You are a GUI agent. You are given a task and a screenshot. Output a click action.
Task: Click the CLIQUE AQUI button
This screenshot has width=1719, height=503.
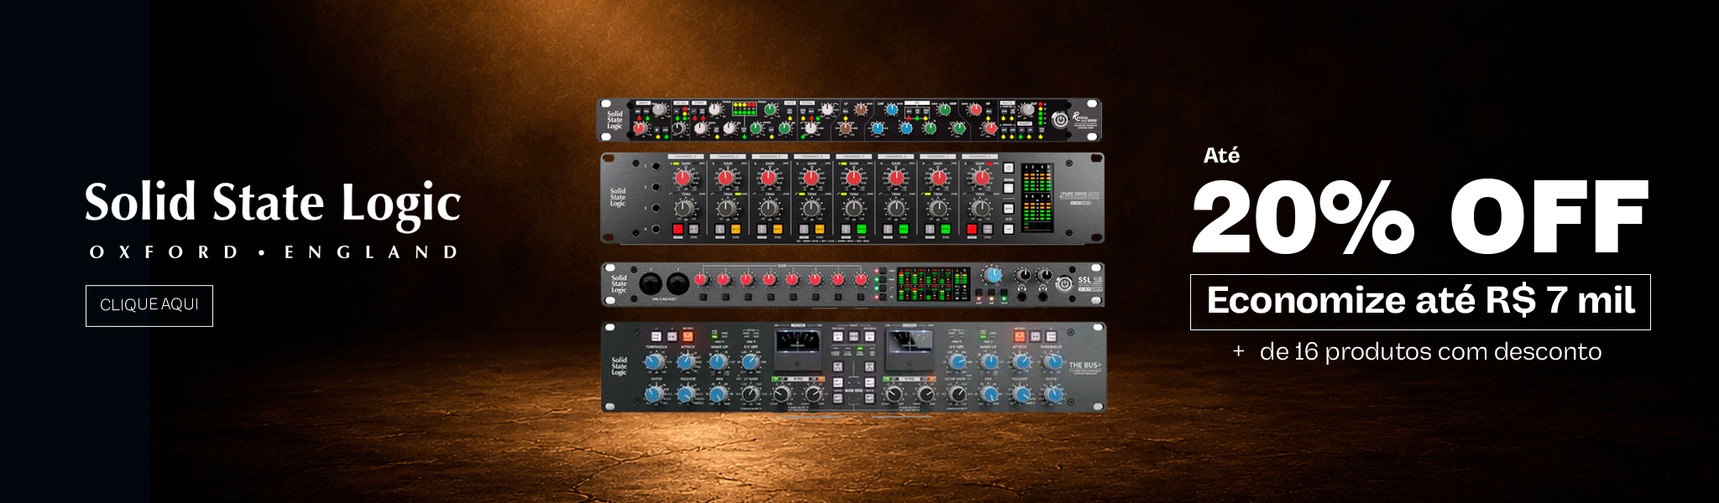coord(149,305)
